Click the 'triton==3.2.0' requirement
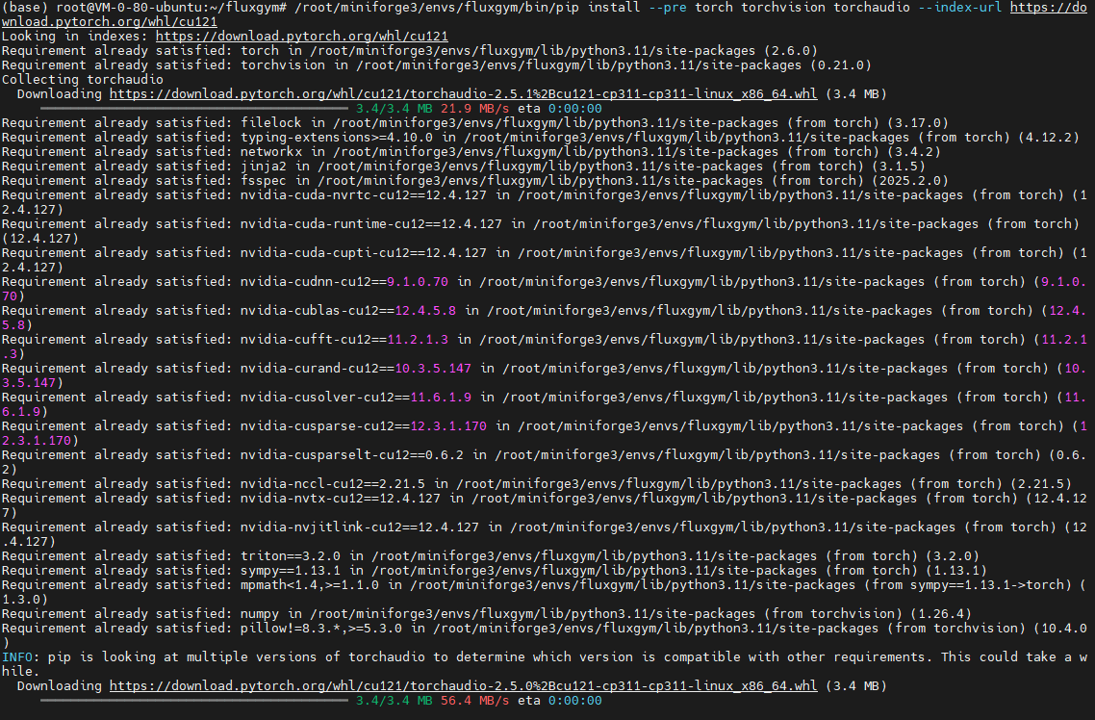This screenshot has height=720, width=1095. (291, 556)
